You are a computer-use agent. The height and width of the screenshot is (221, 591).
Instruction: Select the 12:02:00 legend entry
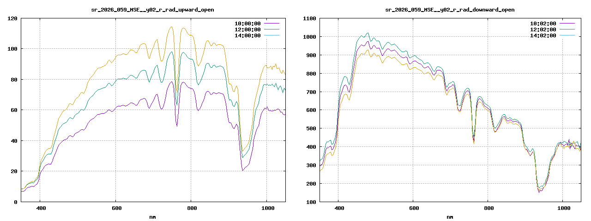pyautogui.click(x=543, y=29)
